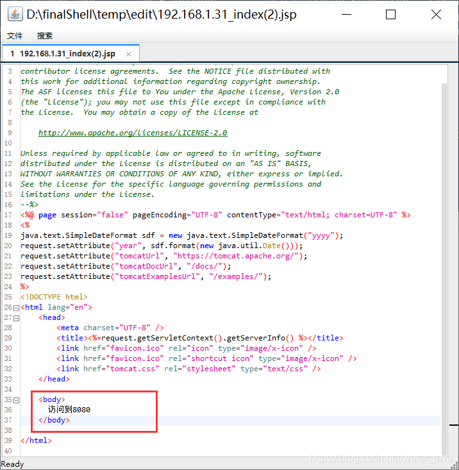This screenshot has width=459, height=470.
Task: Place cursor on '访问到8080' text
Action: [x=69, y=410]
